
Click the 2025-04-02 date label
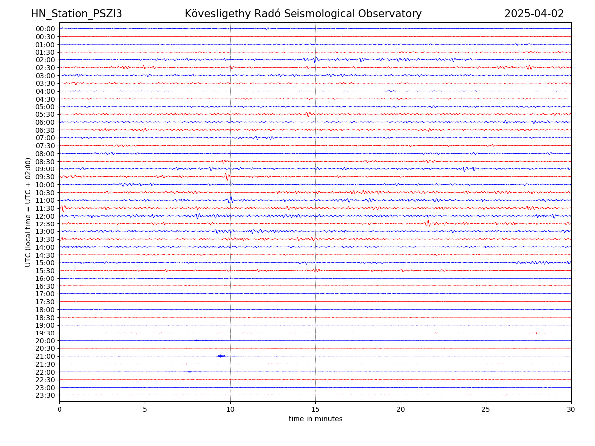point(534,14)
